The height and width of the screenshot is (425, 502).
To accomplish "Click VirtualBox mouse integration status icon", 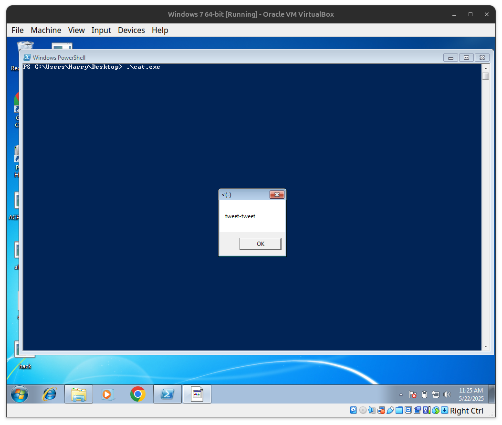I will pos(435,410).
